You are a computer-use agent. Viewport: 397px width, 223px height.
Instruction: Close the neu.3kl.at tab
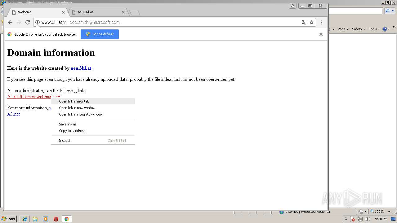pyautogui.click(x=123, y=12)
